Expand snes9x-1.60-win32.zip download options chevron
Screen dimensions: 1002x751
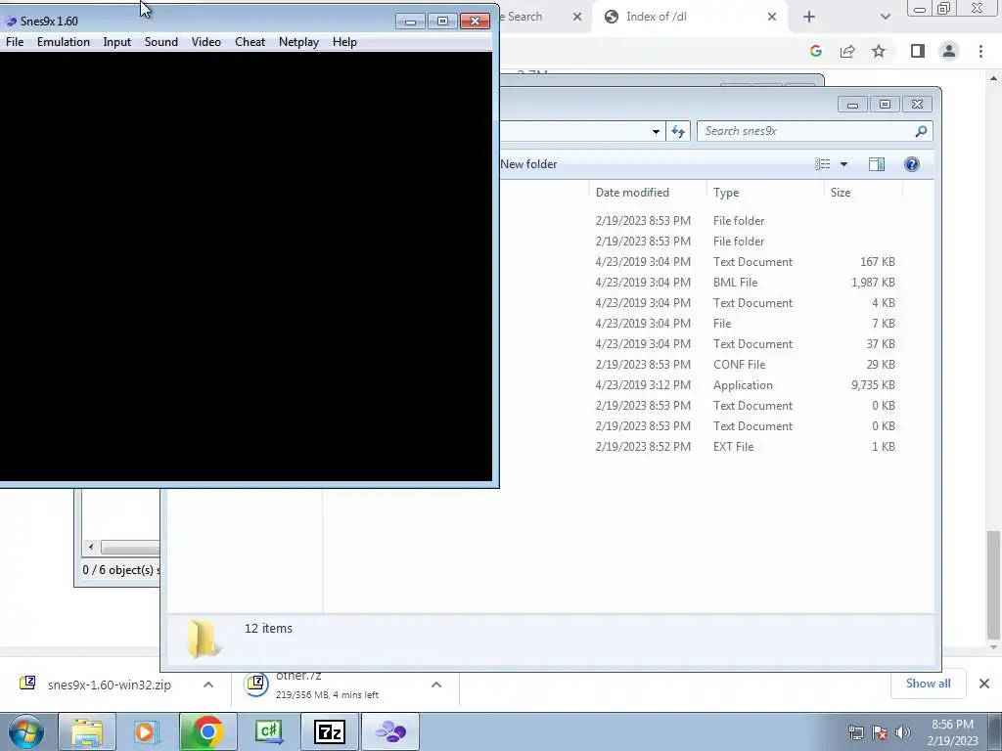208,685
